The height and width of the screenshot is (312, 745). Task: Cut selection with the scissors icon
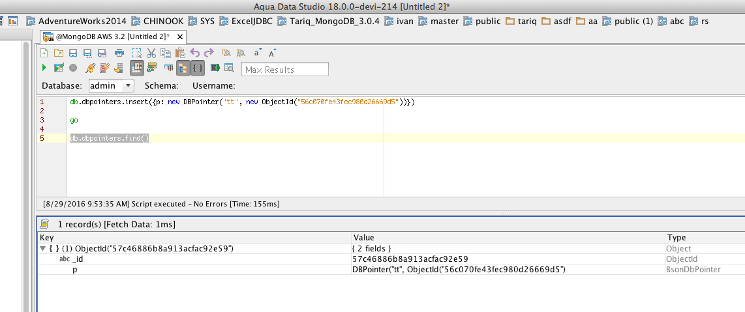tap(151, 53)
